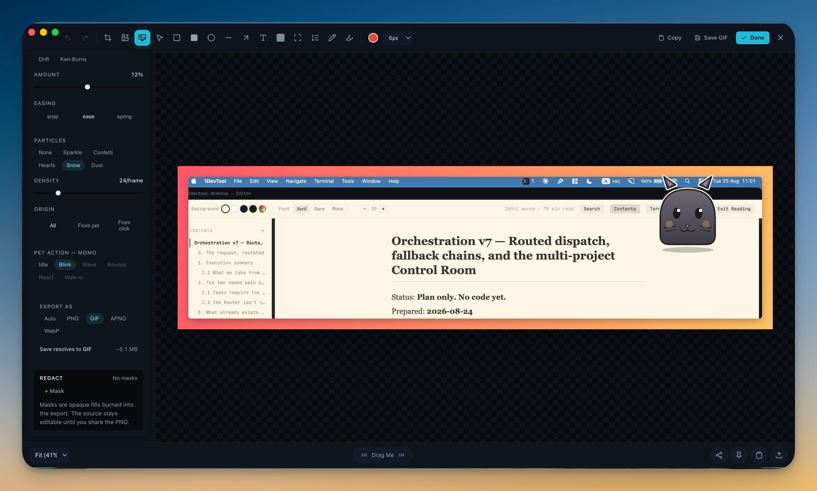Choose Auto export format

[50, 318]
